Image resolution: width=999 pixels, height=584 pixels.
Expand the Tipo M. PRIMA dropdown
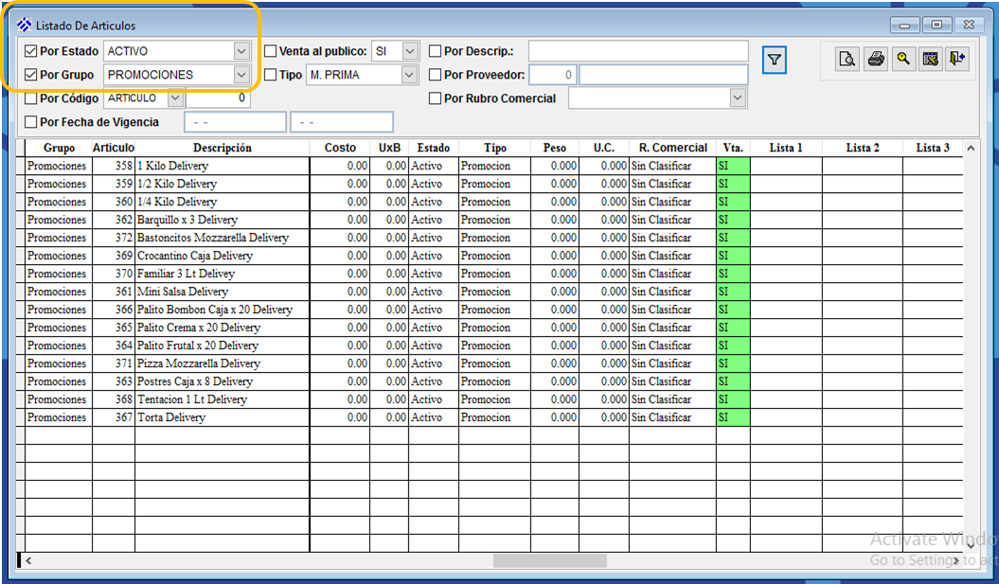tap(409, 75)
